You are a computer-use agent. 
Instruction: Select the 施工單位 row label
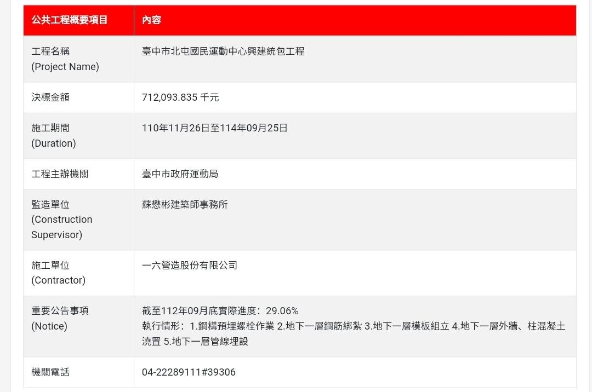tap(51, 266)
